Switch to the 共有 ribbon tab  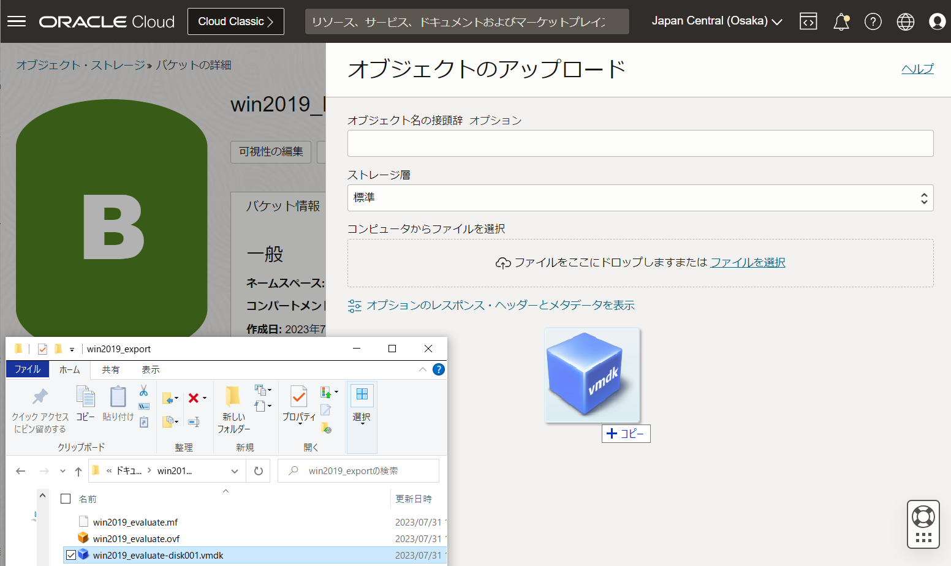coord(111,370)
